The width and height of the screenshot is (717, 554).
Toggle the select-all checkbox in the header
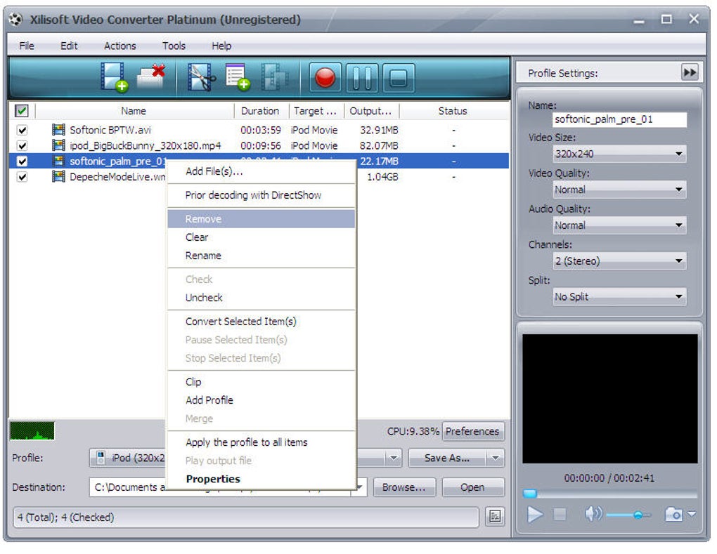(22, 110)
